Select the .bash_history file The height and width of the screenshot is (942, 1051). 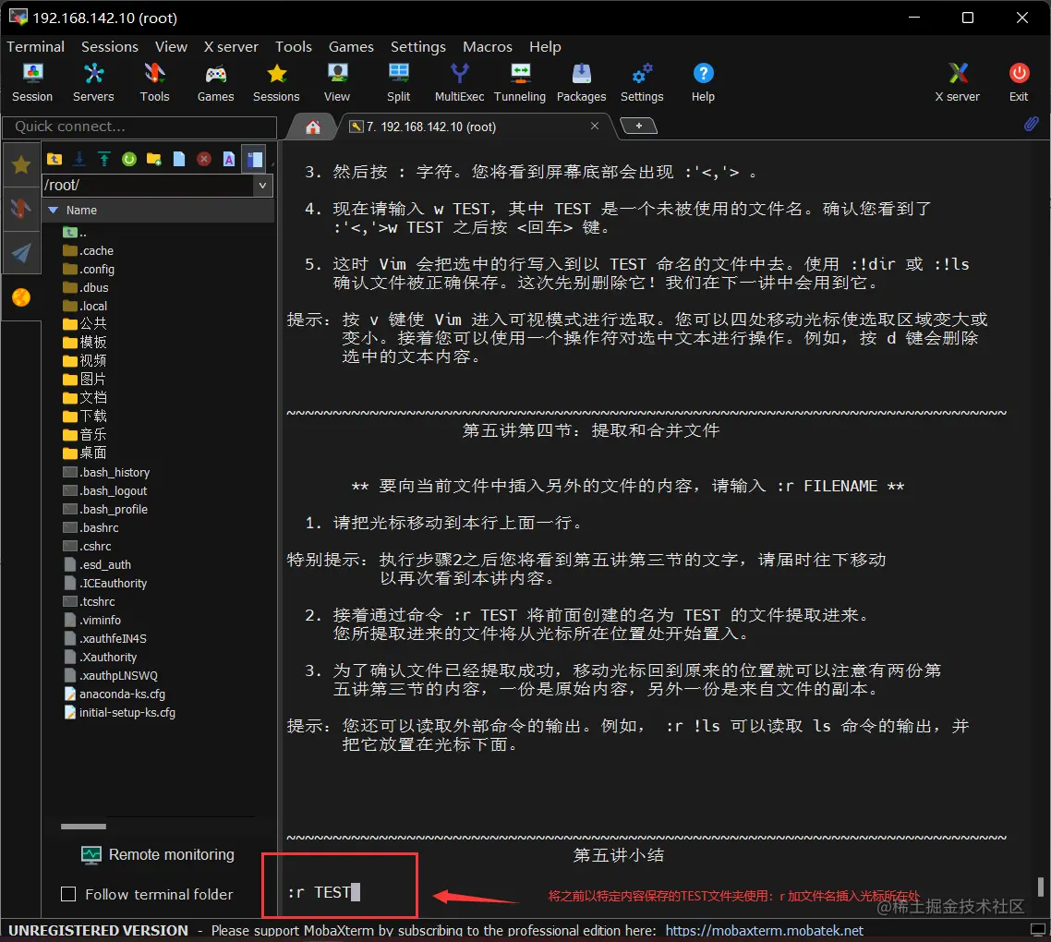[106, 472]
